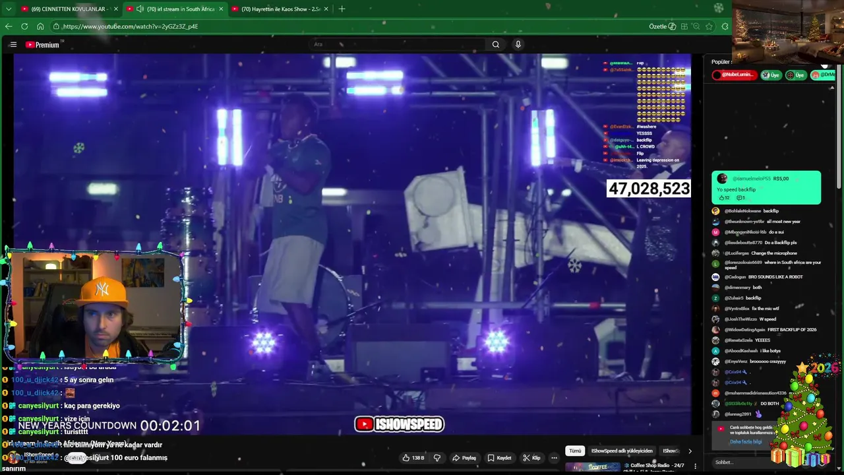Click @BohlaleNokwane chat username
This screenshot has height=475, width=844.
pos(742,211)
